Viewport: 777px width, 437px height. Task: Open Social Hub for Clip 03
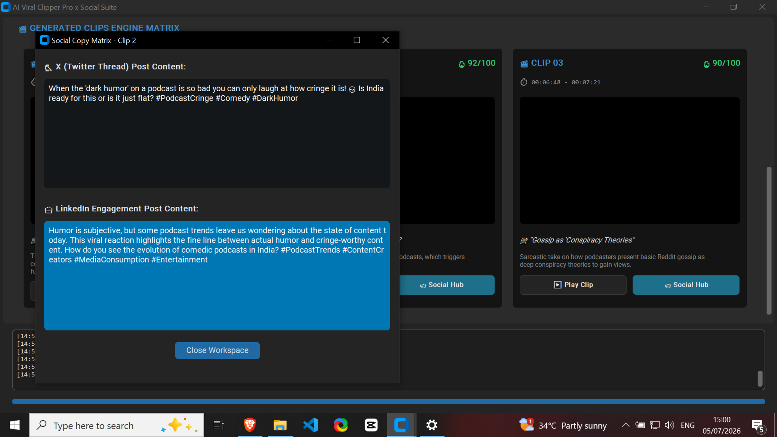[x=686, y=285]
